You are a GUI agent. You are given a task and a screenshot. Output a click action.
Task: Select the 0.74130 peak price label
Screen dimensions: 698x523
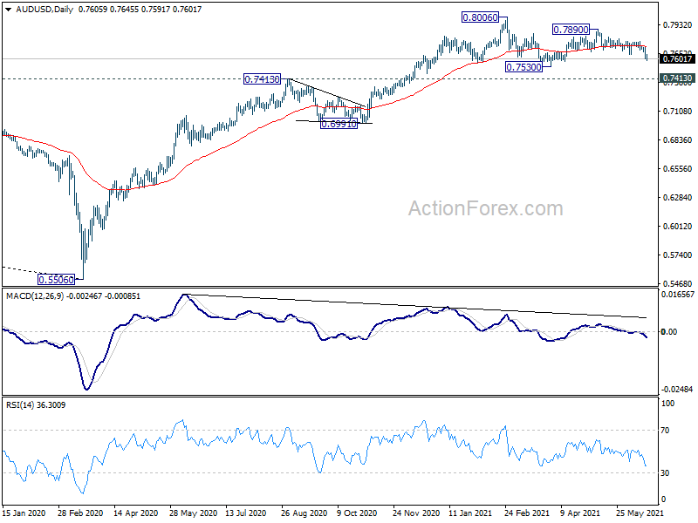pos(263,79)
